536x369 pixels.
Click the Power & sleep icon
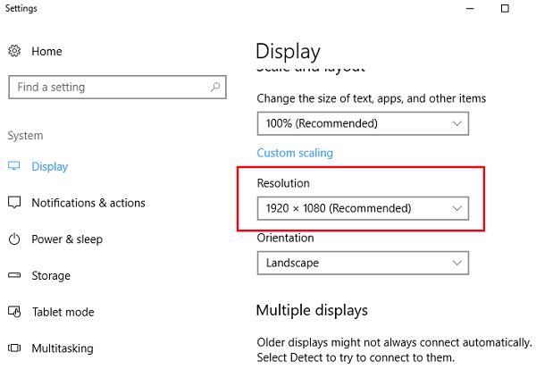point(14,239)
